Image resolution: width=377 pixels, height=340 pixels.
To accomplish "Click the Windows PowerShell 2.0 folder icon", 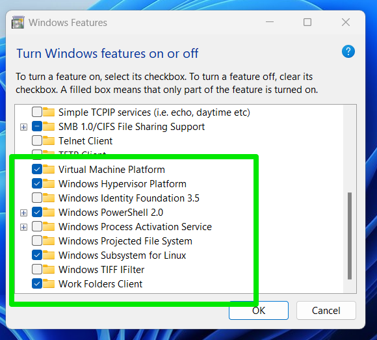I will pyautogui.click(x=49, y=213).
